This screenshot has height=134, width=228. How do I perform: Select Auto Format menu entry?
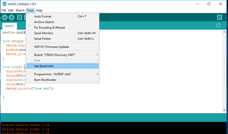63,16
